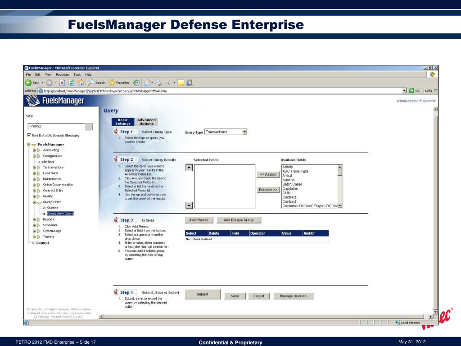Click the Save query button
461x346 pixels.
pos(235,296)
